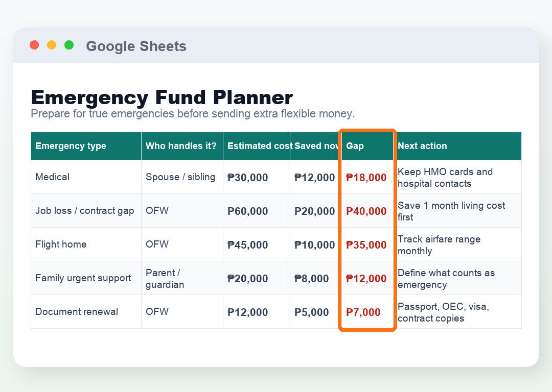This screenshot has height=392, width=552.
Task: Click the Parent / guardian cell
Action: pos(182,278)
